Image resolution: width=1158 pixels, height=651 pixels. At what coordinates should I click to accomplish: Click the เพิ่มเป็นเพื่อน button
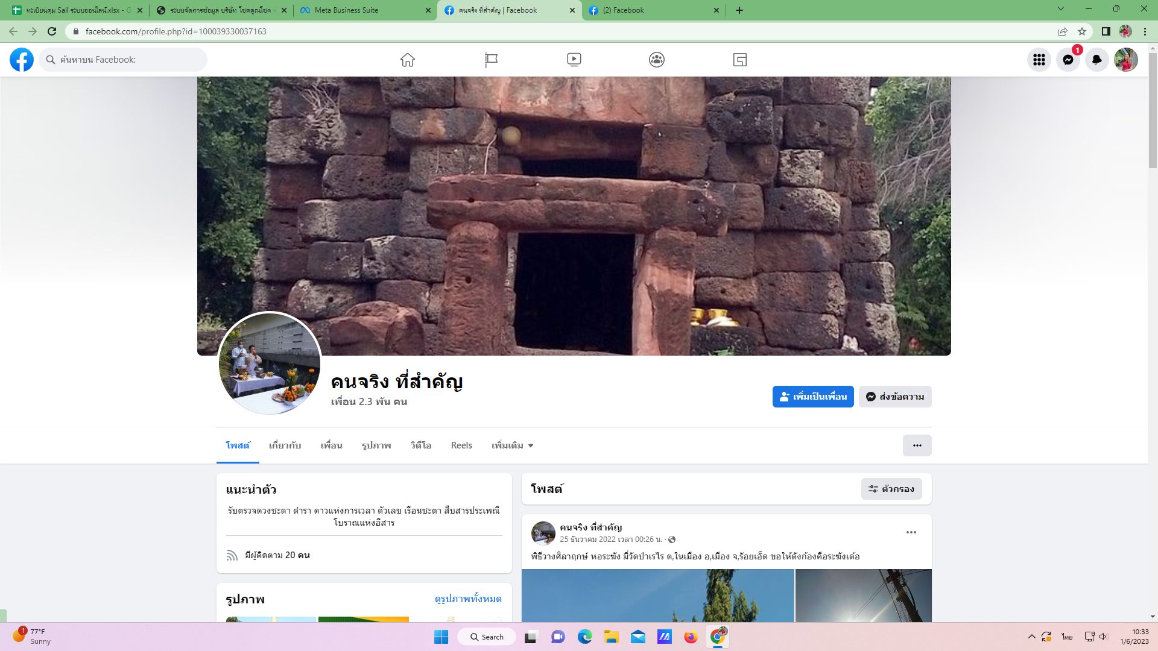[812, 397]
